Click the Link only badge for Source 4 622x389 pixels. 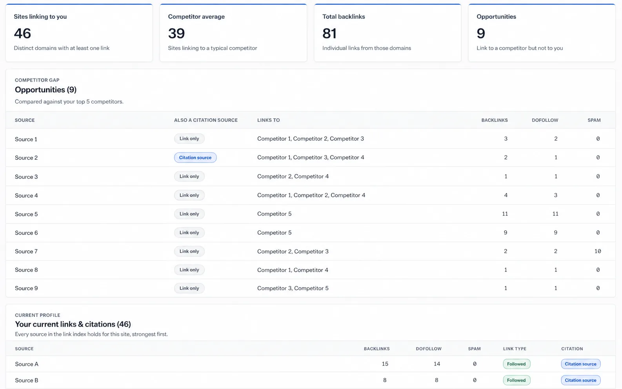click(x=189, y=195)
